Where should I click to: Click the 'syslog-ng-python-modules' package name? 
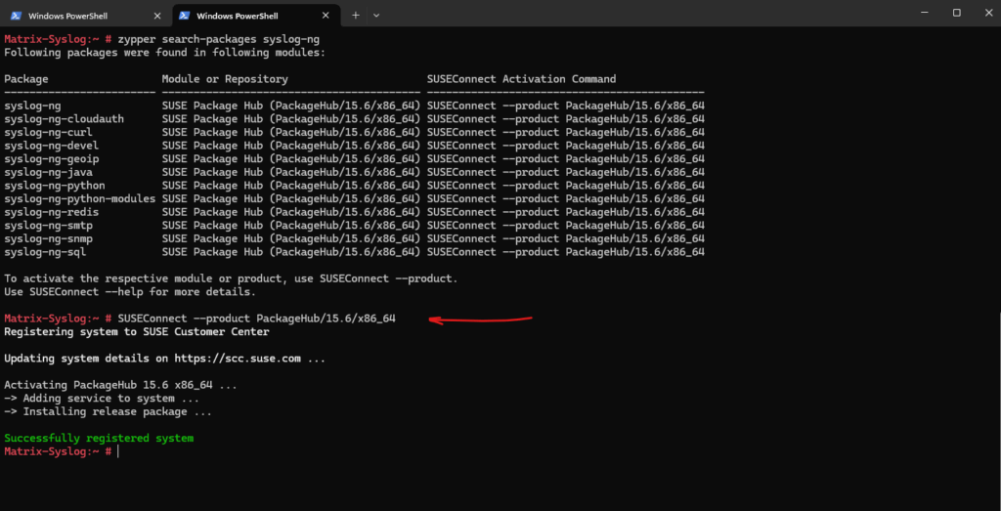coord(80,199)
